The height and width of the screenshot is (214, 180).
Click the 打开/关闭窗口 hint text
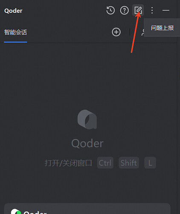pos(68,163)
